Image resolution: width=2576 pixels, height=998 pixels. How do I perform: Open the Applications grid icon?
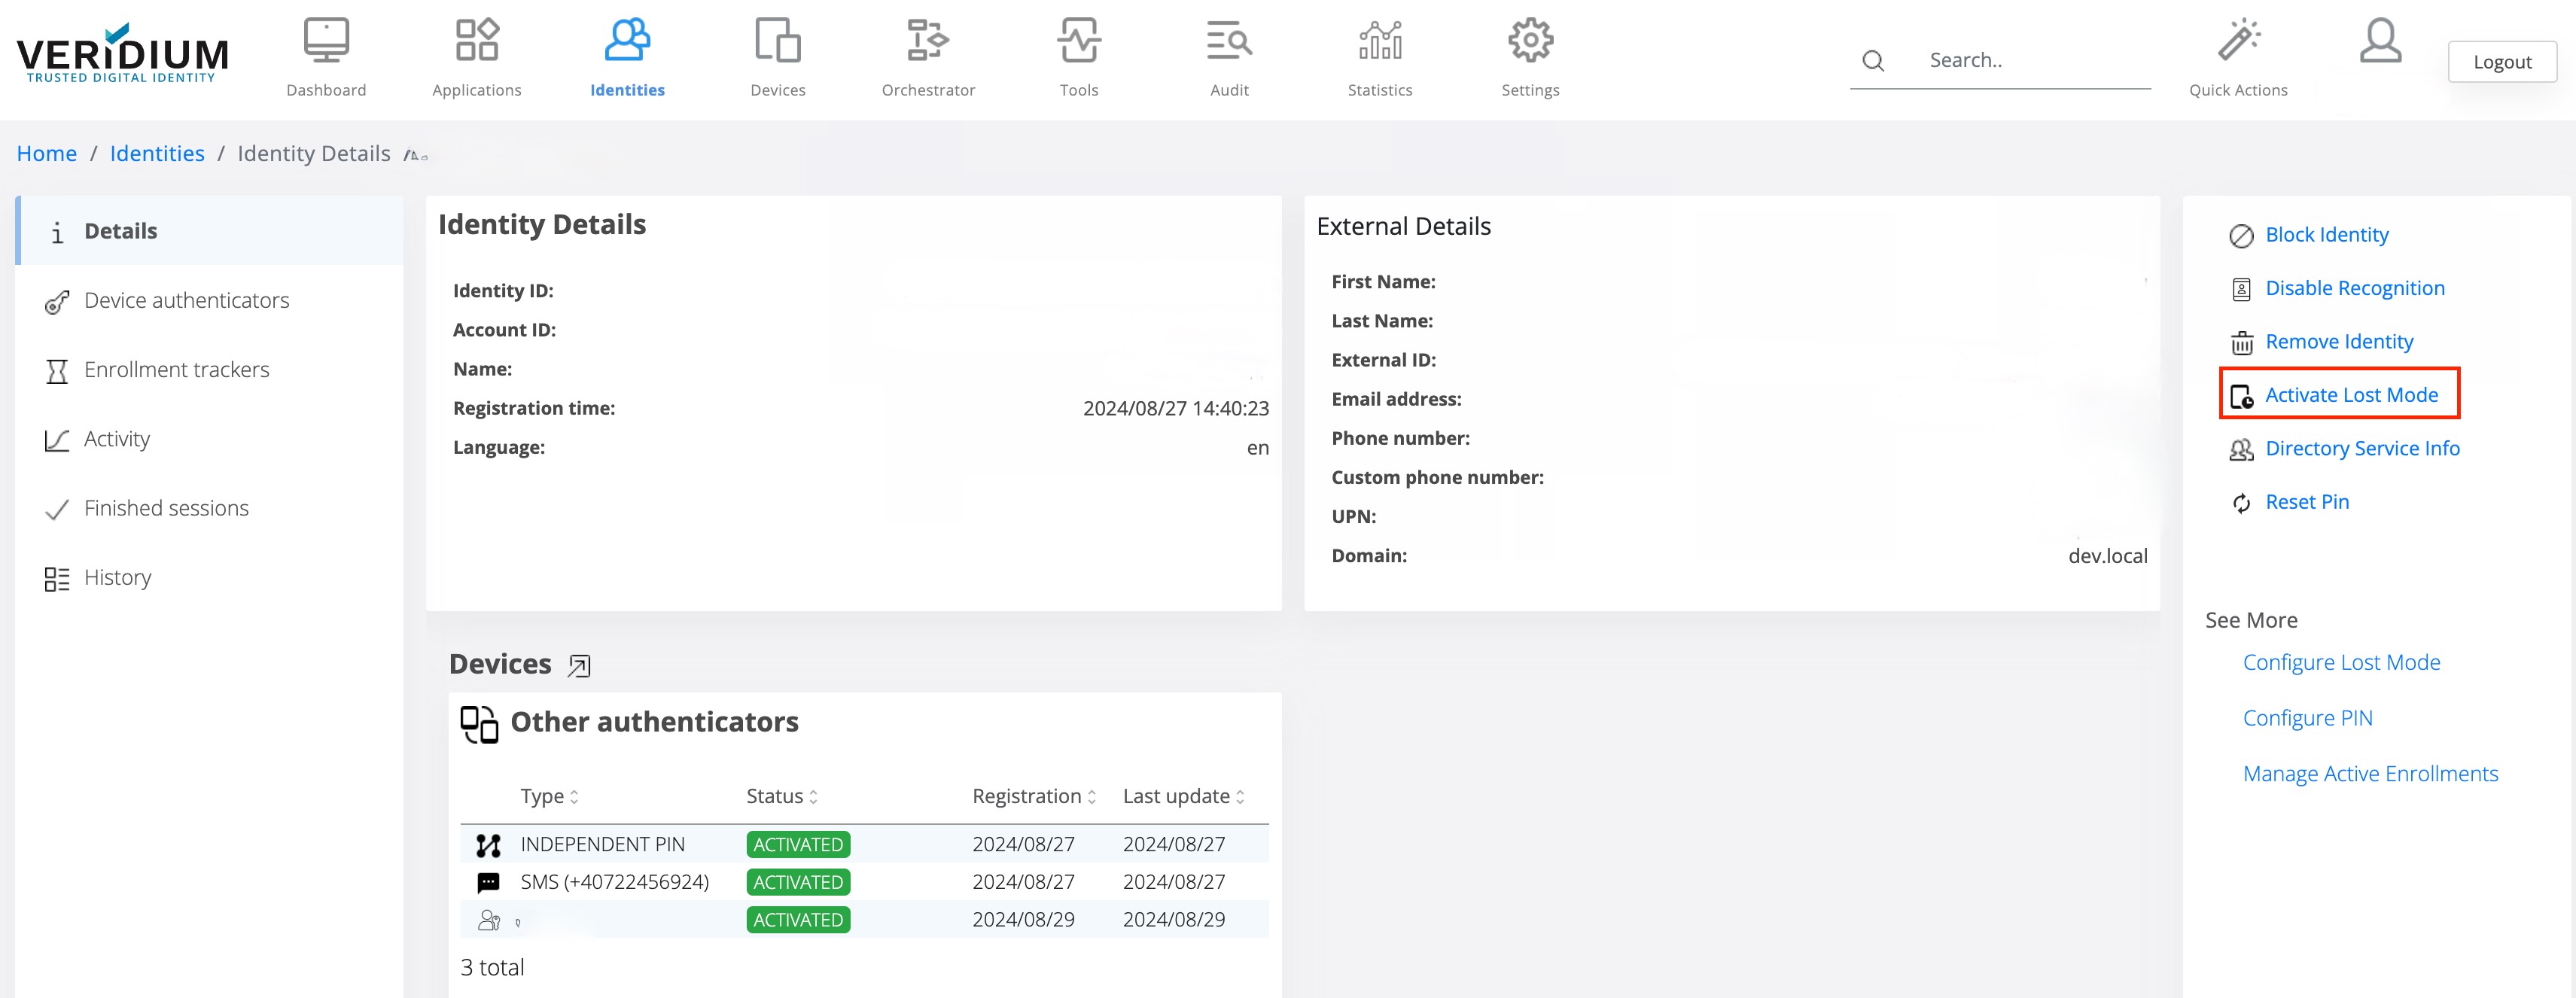[477, 41]
